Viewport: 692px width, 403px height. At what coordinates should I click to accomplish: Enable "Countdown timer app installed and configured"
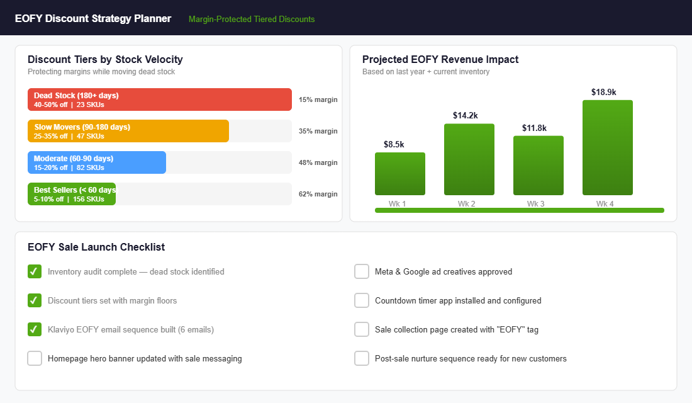[362, 300]
